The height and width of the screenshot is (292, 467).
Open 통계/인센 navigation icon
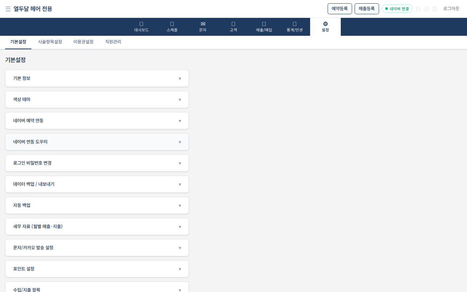point(295,24)
